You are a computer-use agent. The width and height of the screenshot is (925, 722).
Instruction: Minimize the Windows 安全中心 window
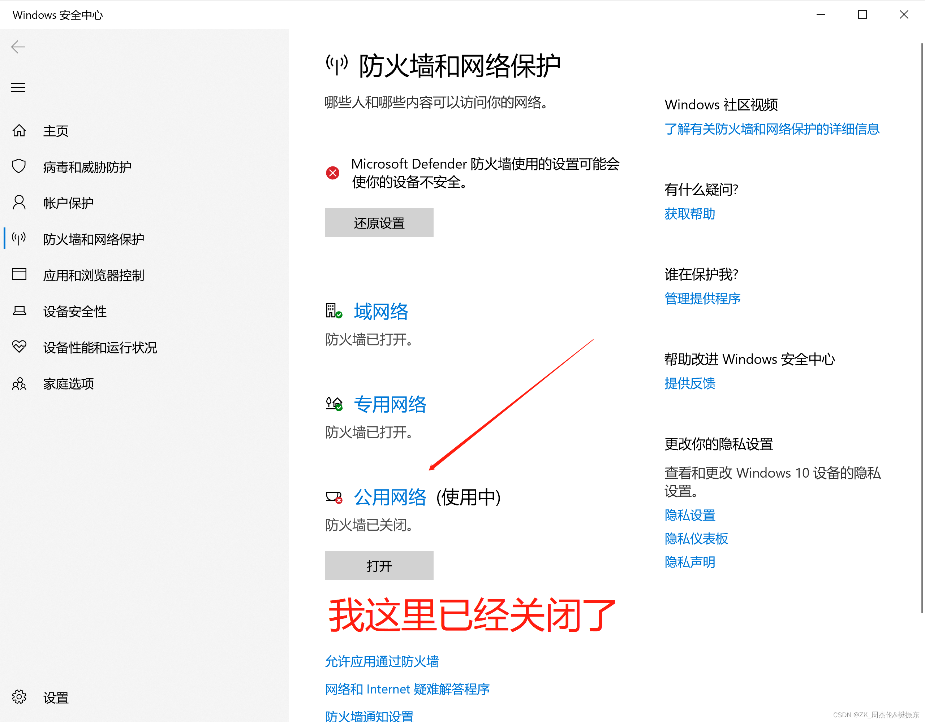coord(821,14)
